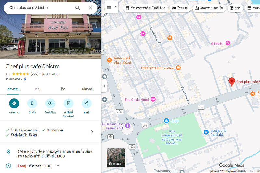
Task: Click the Nearby (ใกล้เคียง) icon
Action: tap(50, 103)
